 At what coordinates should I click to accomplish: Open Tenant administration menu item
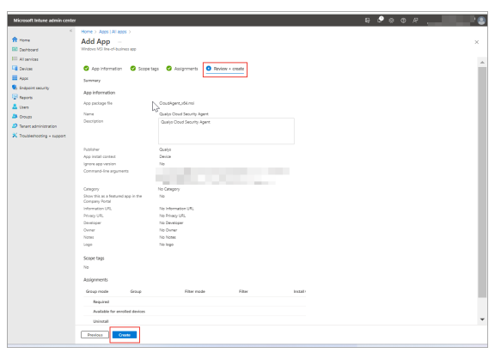[38, 126]
